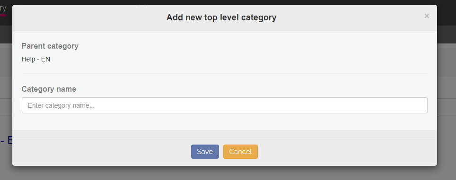Select the 'Help - EN' parent value text

[36, 59]
